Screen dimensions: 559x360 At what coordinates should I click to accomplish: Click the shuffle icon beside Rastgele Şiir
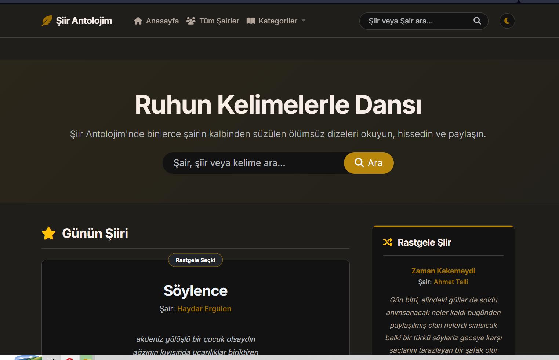[388, 242]
